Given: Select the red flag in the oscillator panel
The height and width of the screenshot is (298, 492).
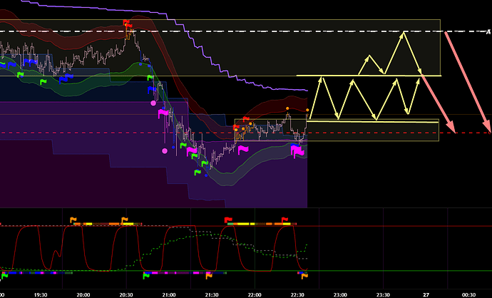Looking at the screenshot, I should click(x=227, y=220).
